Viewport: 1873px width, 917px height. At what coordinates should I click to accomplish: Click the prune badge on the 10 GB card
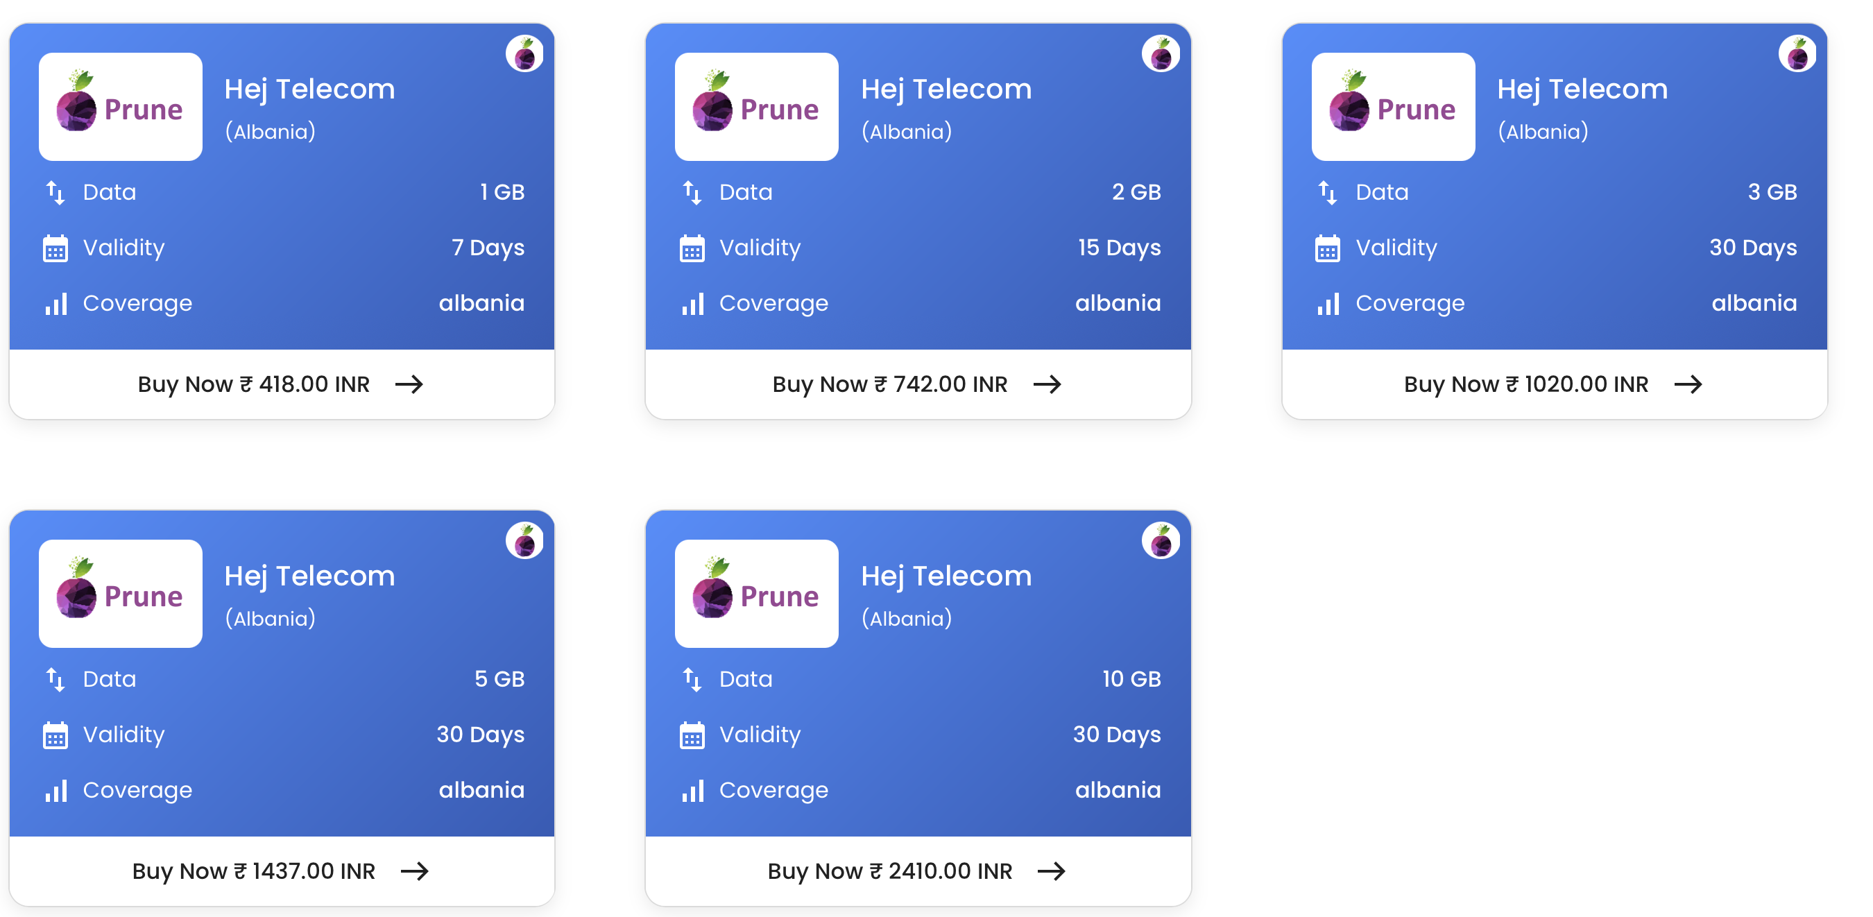tap(1161, 540)
